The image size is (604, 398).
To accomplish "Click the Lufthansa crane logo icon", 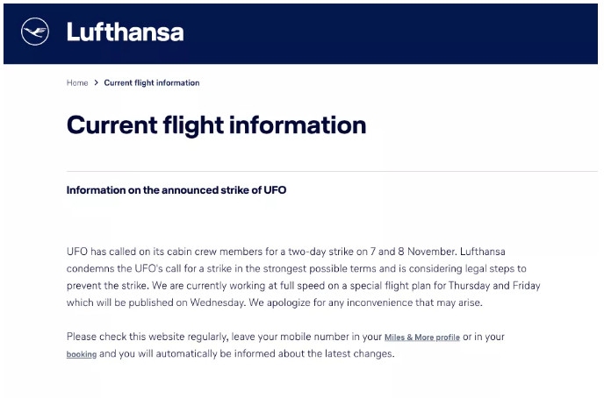I will [x=35, y=32].
